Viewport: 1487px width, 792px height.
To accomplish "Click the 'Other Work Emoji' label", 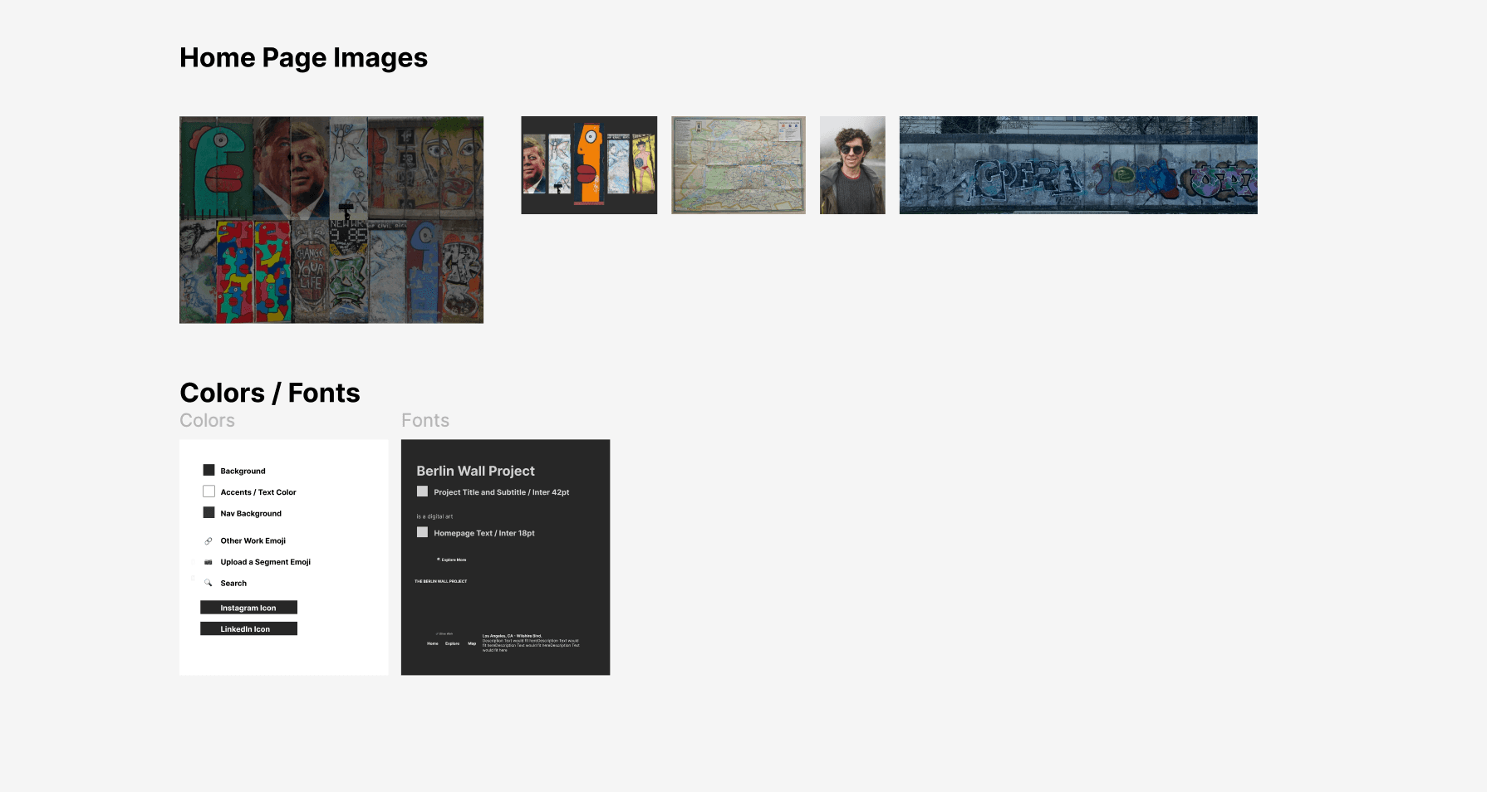I will pos(253,540).
